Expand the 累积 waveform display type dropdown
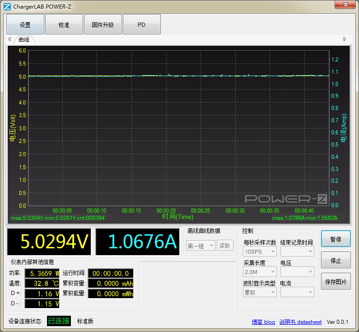 pyautogui.click(x=260, y=293)
